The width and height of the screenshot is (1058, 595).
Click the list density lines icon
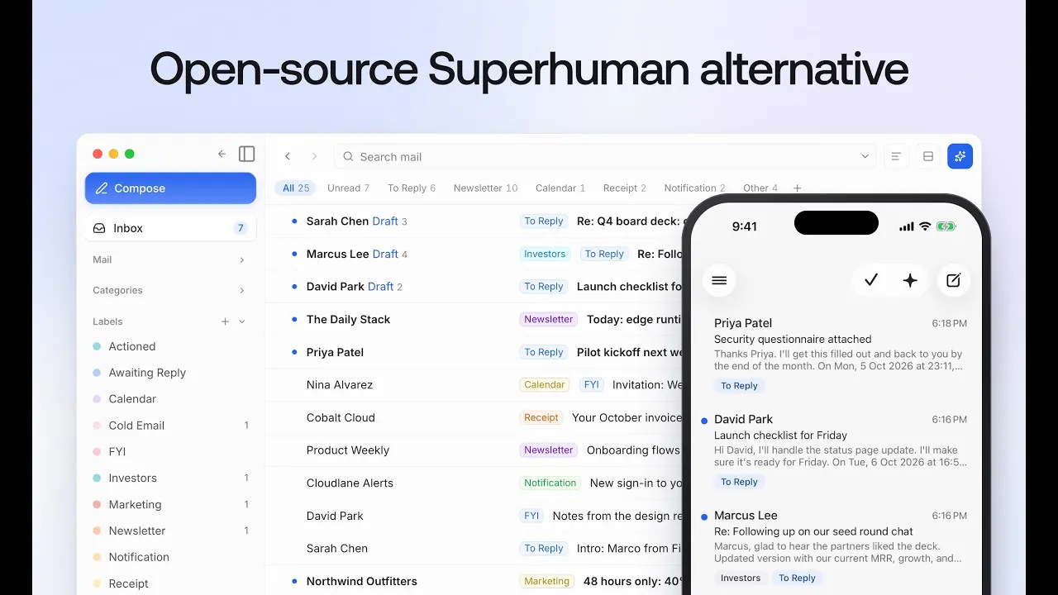tap(896, 156)
